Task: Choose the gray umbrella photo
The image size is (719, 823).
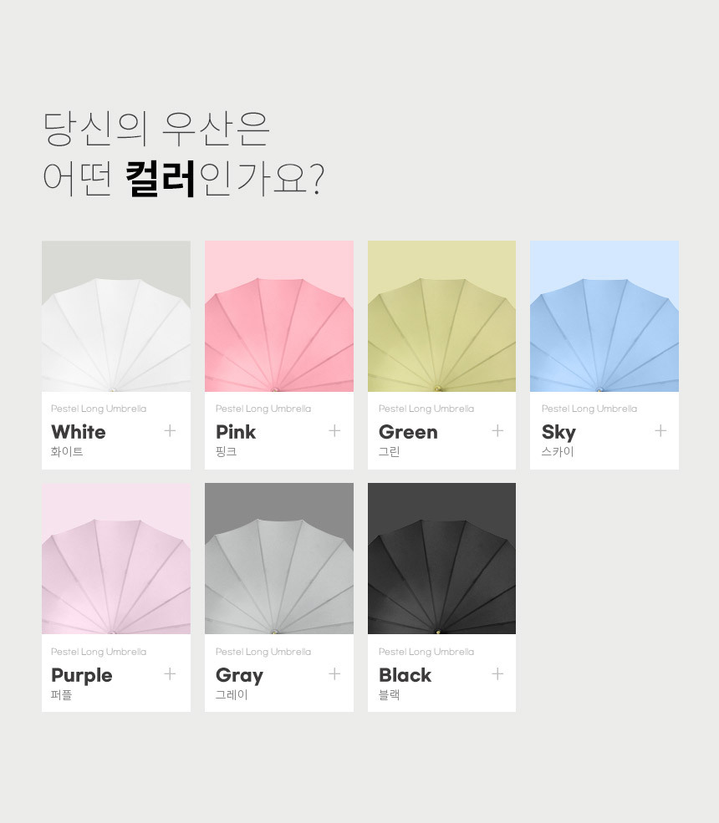Action: pos(279,558)
